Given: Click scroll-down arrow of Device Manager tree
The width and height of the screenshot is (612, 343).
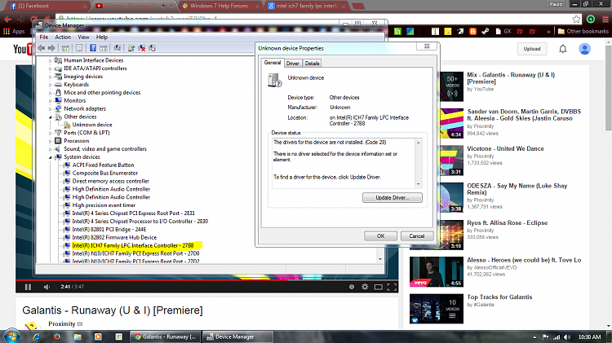Looking at the screenshot, I should click(x=380, y=259).
